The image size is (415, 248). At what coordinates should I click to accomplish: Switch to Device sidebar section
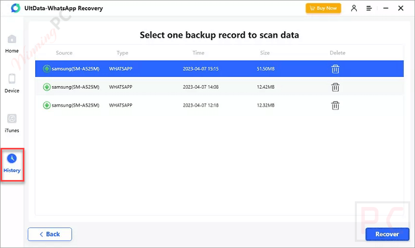click(x=12, y=84)
